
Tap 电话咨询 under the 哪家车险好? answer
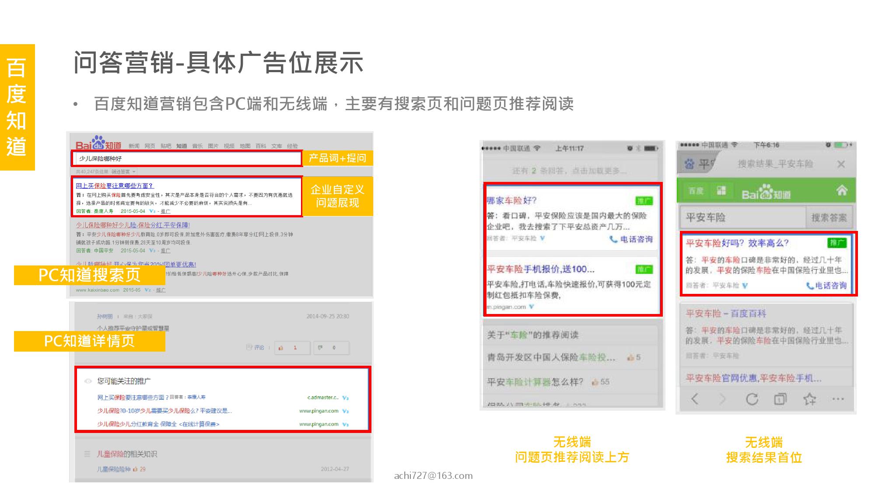pos(631,239)
